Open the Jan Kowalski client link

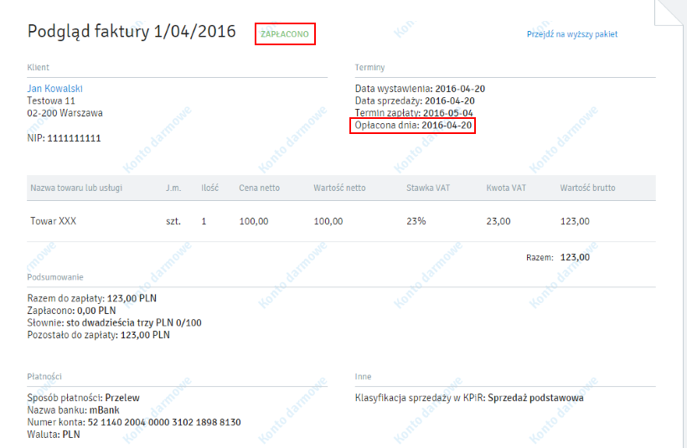(54, 89)
